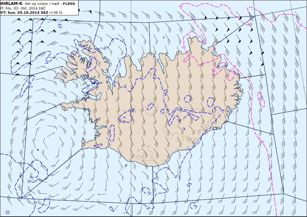
Task: Click the valid time 'VT: Sun. 05.10.2014 06Z'
Action: coord(24,13)
